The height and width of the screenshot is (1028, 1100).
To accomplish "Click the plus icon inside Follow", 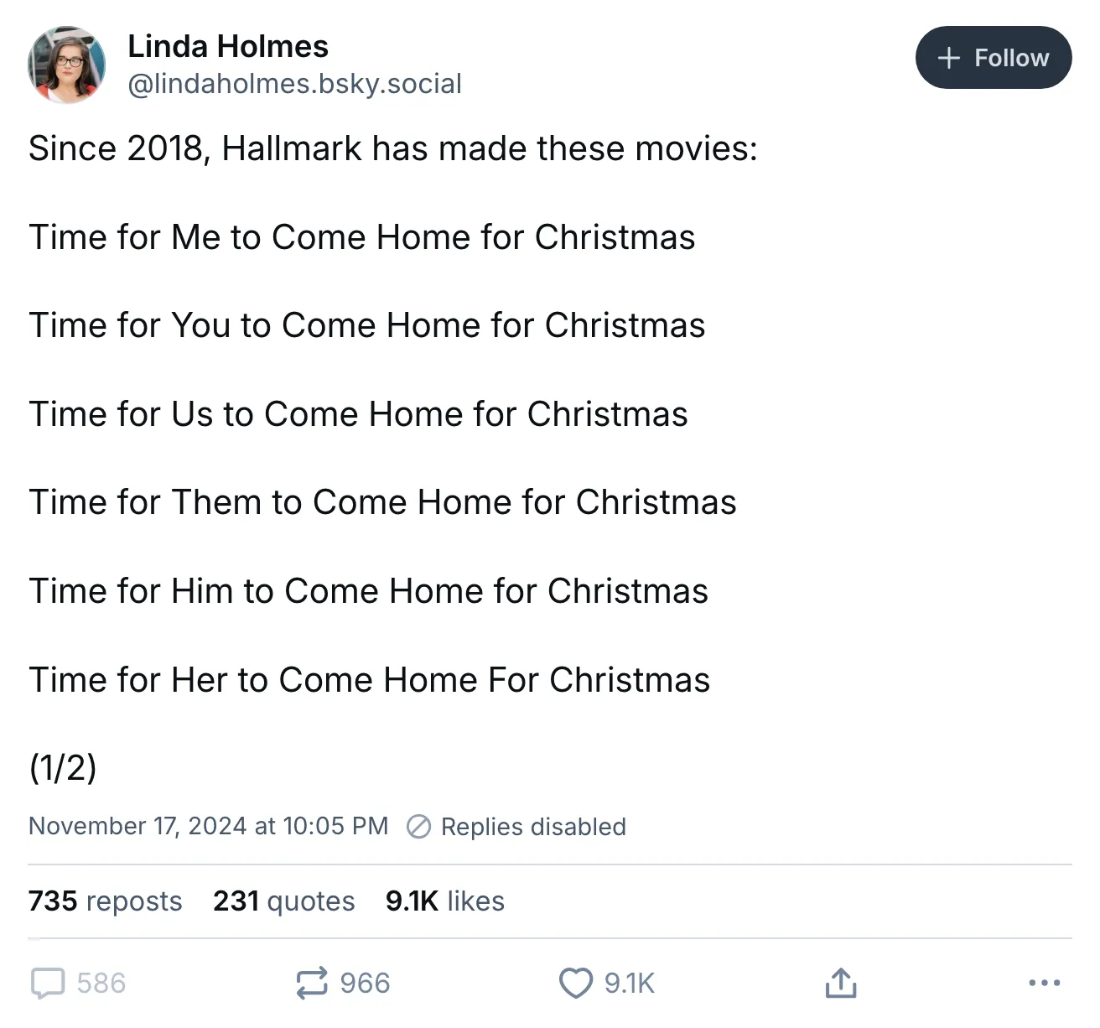I will tap(948, 58).
